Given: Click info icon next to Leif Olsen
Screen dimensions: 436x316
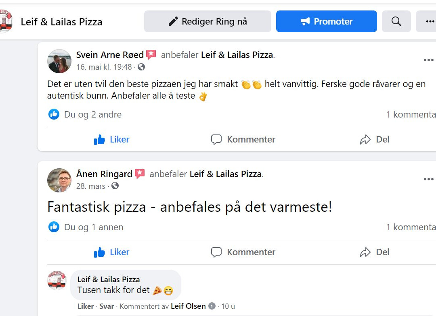Looking at the screenshot, I should point(212,306).
